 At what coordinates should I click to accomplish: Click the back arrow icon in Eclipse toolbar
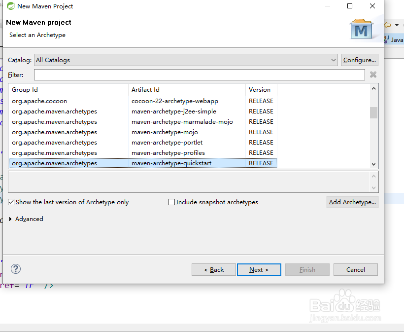pos(387,25)
